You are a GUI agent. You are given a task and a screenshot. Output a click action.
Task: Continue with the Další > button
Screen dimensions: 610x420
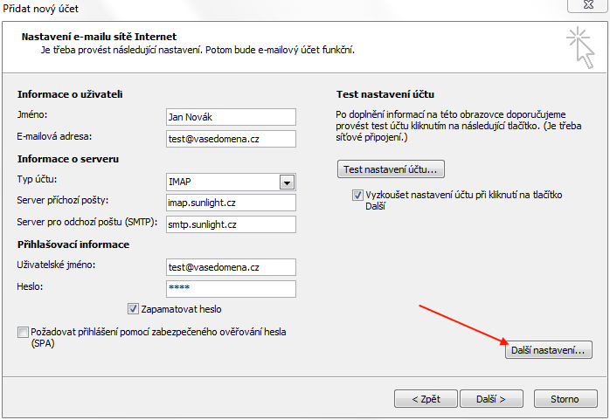pyautogui.click(x=491, y=399)
